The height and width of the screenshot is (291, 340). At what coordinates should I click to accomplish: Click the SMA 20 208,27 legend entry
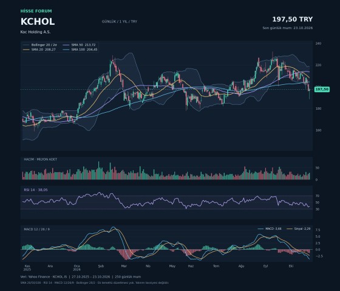pyautogui.click(x=39, y=50)
